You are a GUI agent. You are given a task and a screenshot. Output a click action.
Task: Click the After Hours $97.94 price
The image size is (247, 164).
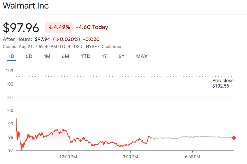point(42,39)
